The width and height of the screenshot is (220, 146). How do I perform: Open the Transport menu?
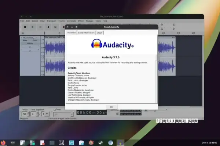click(x=51, y=21)
